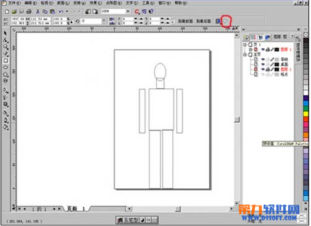Viewport: 311px width, 226px height.
Task: Collapse the master page tree node
Action: click(245, 54)
